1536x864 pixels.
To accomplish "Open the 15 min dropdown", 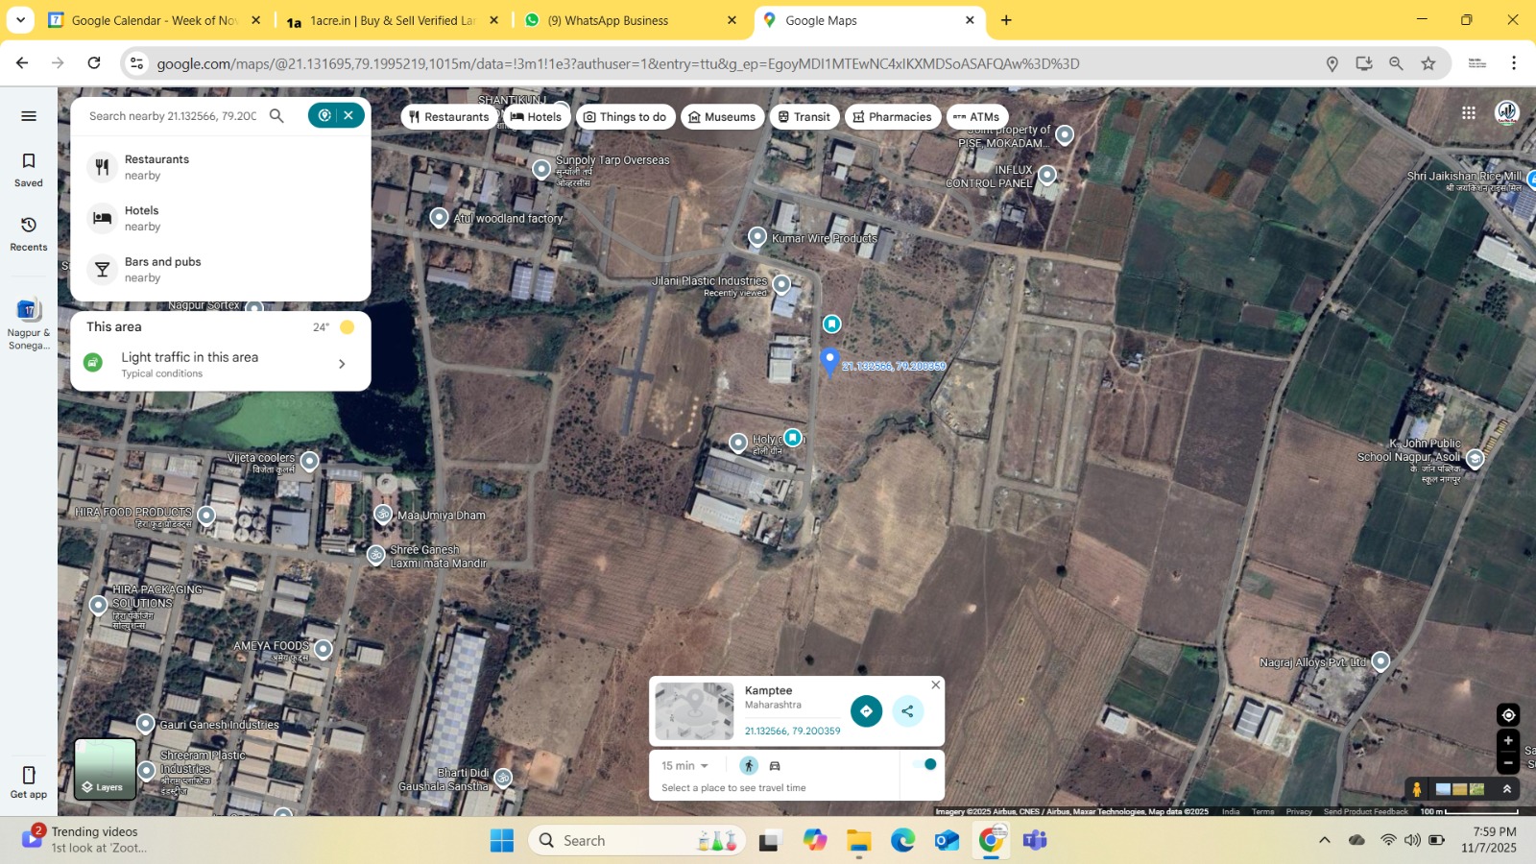I will (685, 765).
